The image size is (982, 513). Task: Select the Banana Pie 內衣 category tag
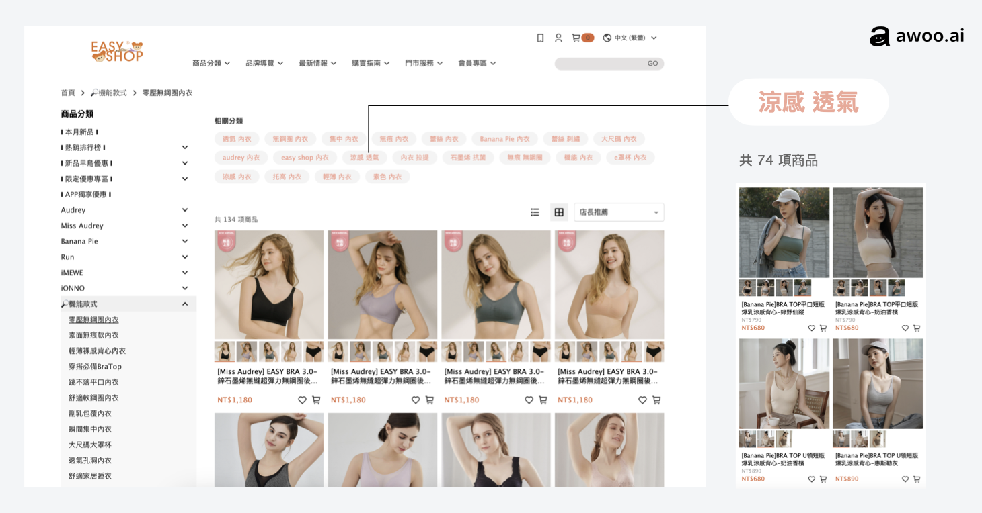click(504, 139)
